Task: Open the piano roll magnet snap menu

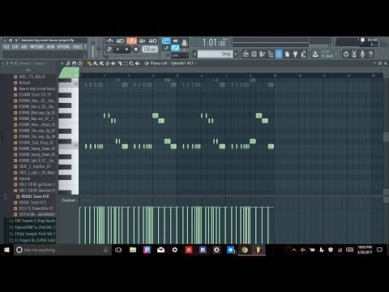Action: point(74,63)
